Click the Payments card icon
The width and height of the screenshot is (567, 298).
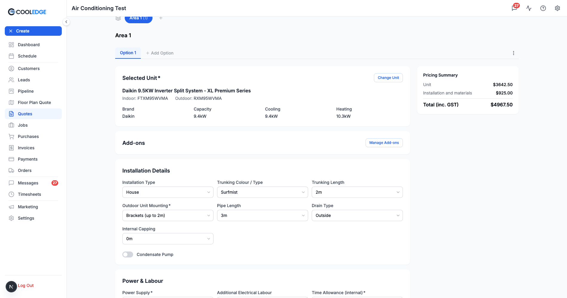(x=11, y=159)
